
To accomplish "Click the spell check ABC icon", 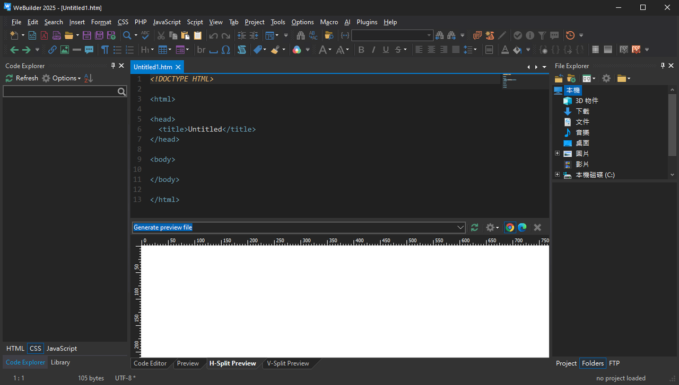I will (145, 35).
